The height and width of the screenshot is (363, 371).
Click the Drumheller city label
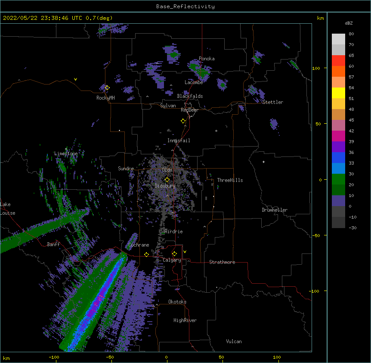(275, 210)
